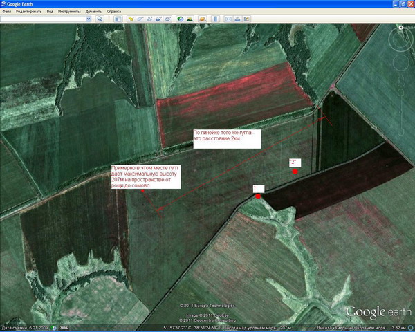Open the search field dropdown arrow

[x=89, y=19]
